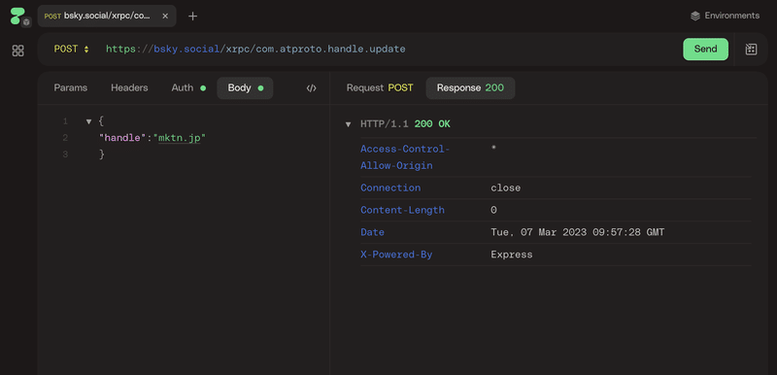Select the Response 200 tab

click(x=470, y=88)
